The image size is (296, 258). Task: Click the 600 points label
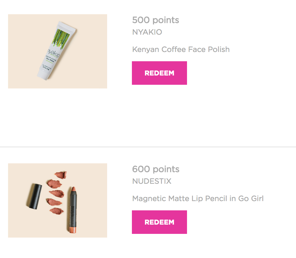click(156, 169)
